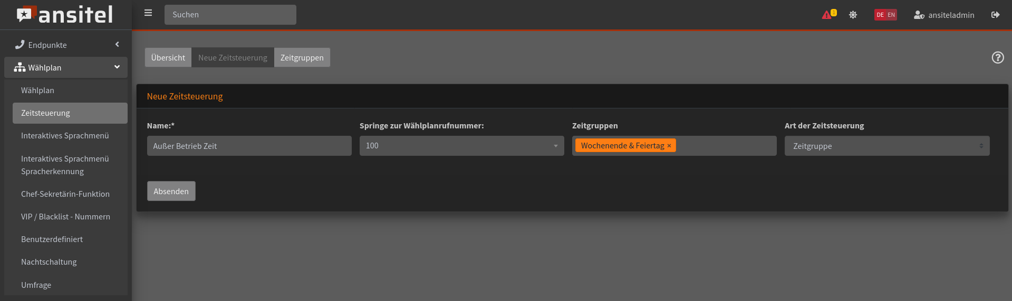
Task: Toggle the brightness theme icon
Action: tap(853, 15)
